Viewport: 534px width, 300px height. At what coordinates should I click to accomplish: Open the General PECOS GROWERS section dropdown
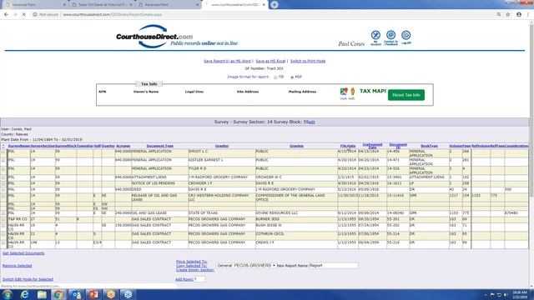246,265
